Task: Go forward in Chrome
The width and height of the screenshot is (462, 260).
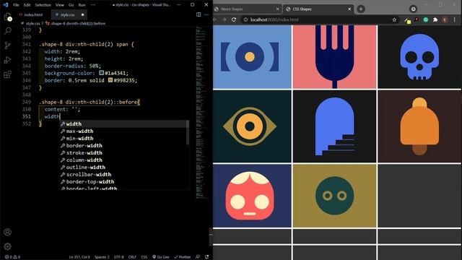Action: [x=225, y=19]
